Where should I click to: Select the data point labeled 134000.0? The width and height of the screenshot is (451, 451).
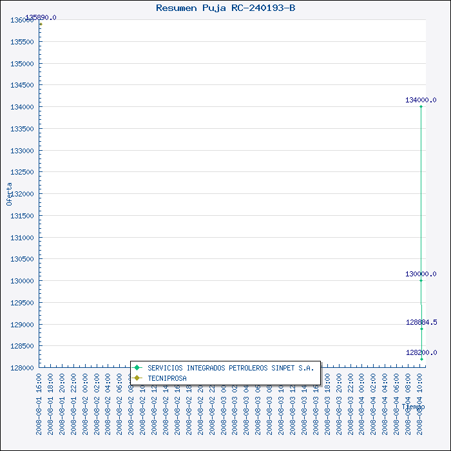tap(421, 107)
